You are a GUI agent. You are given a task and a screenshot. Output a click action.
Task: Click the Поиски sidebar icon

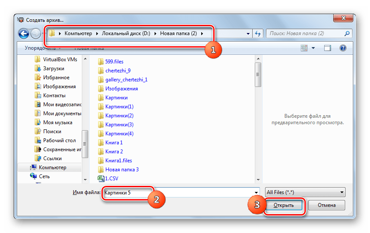pos(38,131)
